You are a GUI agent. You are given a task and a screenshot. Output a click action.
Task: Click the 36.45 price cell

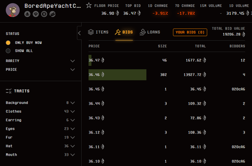94,89
